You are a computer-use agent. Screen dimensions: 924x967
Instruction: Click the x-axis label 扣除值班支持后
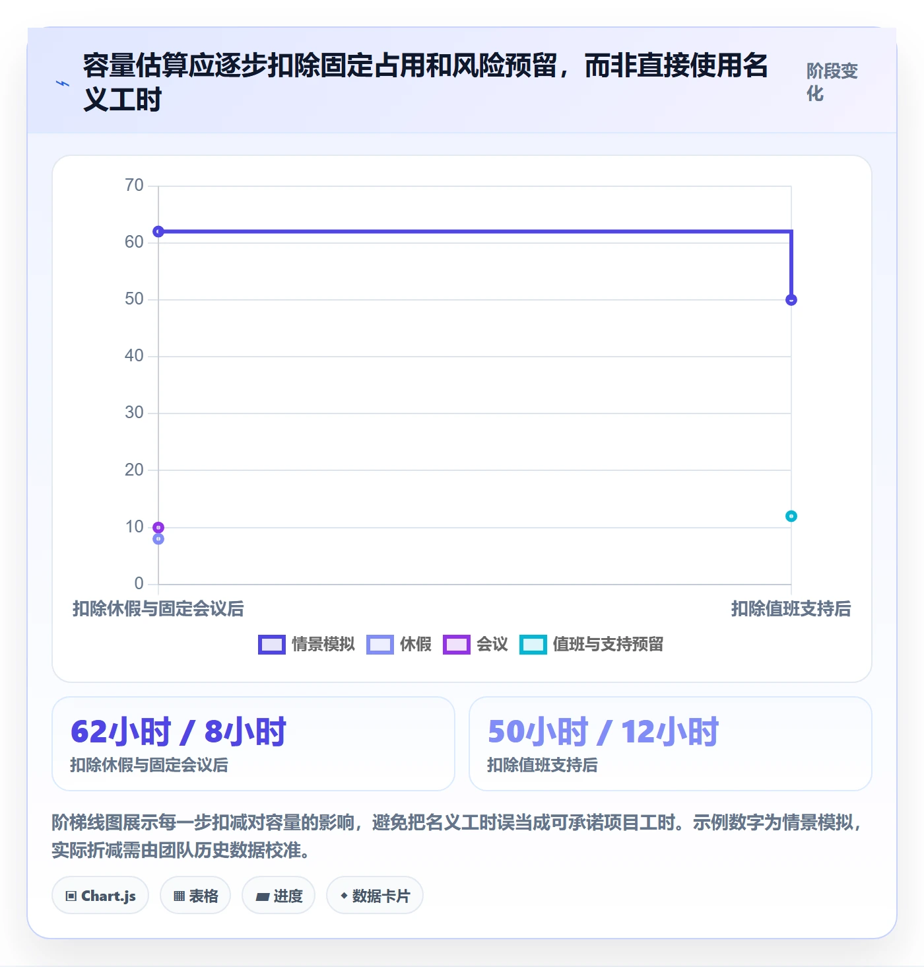click(791, 608)
